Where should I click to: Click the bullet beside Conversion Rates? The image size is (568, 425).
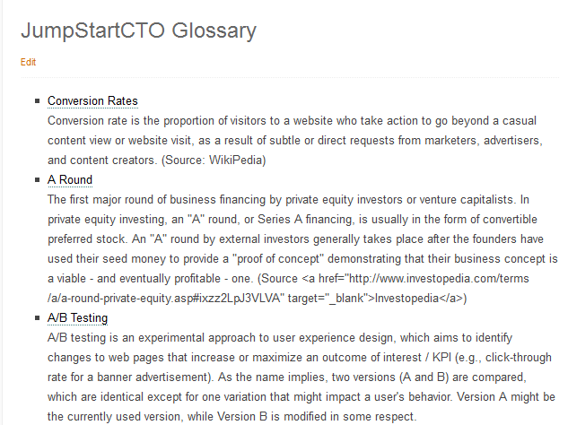tap(37, 100)
